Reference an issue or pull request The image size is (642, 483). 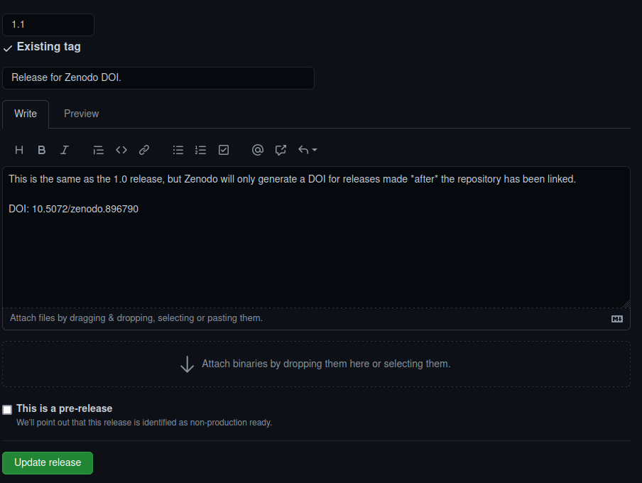tap(281, 150)
